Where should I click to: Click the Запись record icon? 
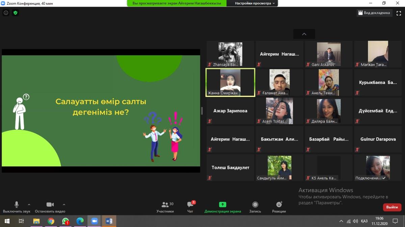[255, 205]
